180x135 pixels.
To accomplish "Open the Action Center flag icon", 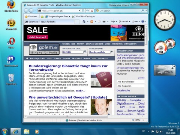I will click(153, 132).
